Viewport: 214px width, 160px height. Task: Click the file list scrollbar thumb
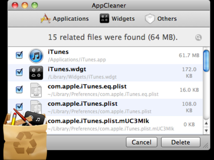point(206,61)
